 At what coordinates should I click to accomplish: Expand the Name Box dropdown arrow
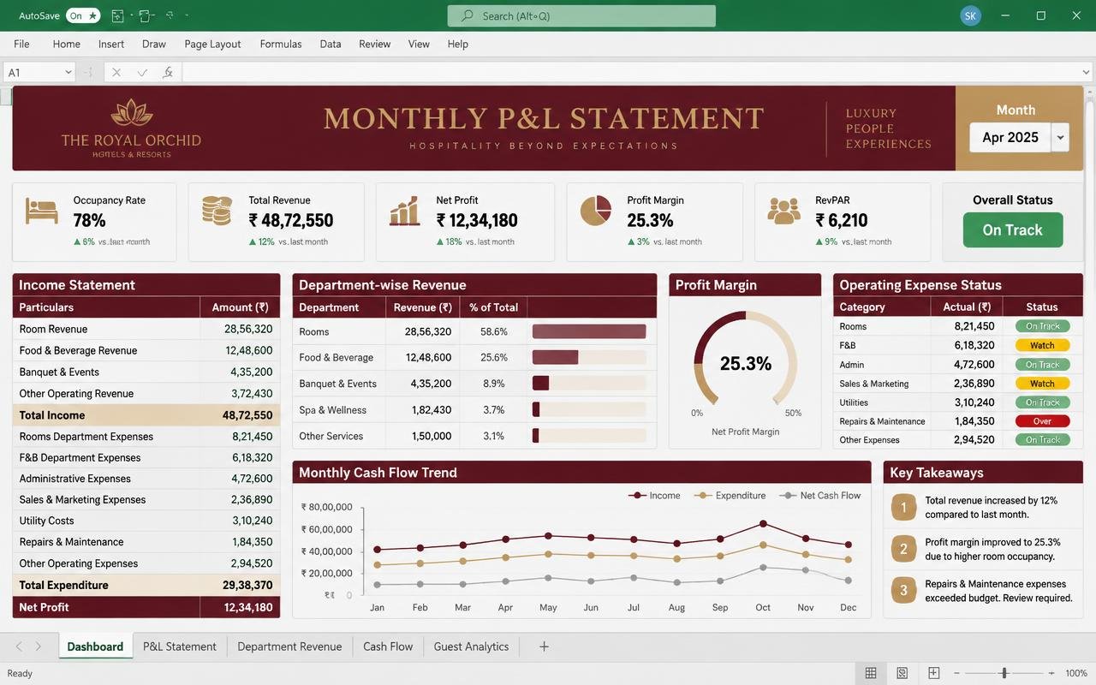[x=68, y=73]
